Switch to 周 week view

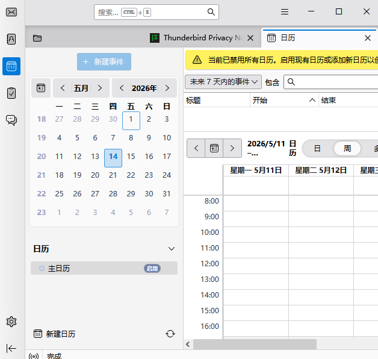click(347, 148)
